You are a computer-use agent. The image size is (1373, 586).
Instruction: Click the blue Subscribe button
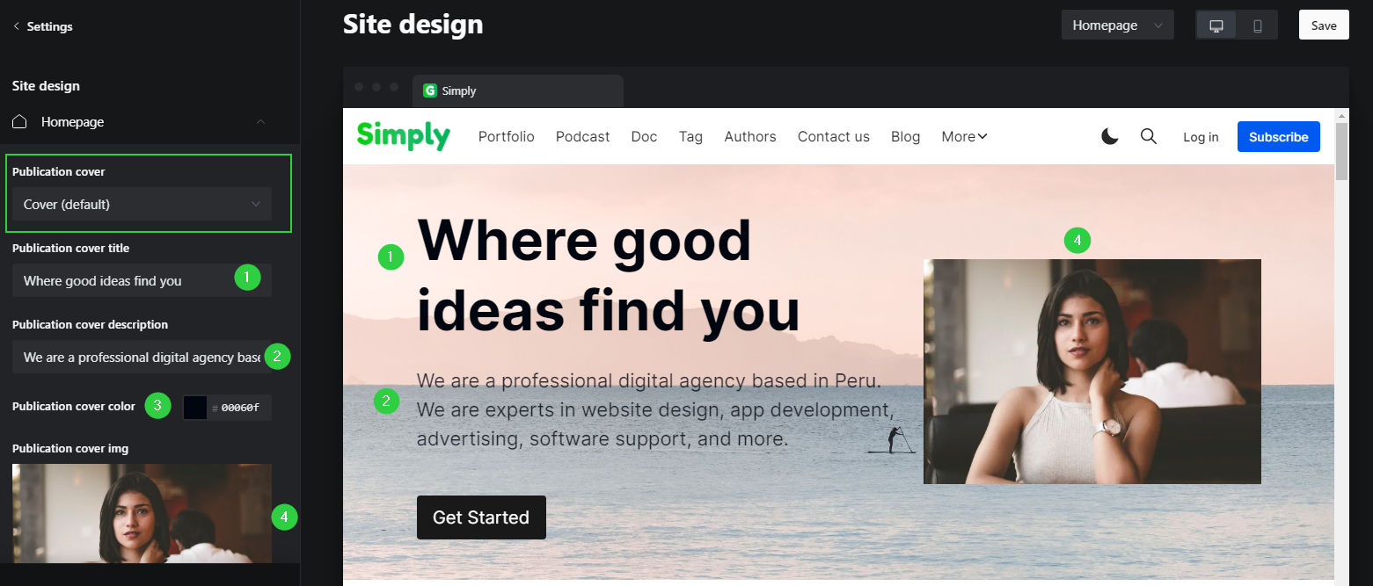coord(1279,136)
